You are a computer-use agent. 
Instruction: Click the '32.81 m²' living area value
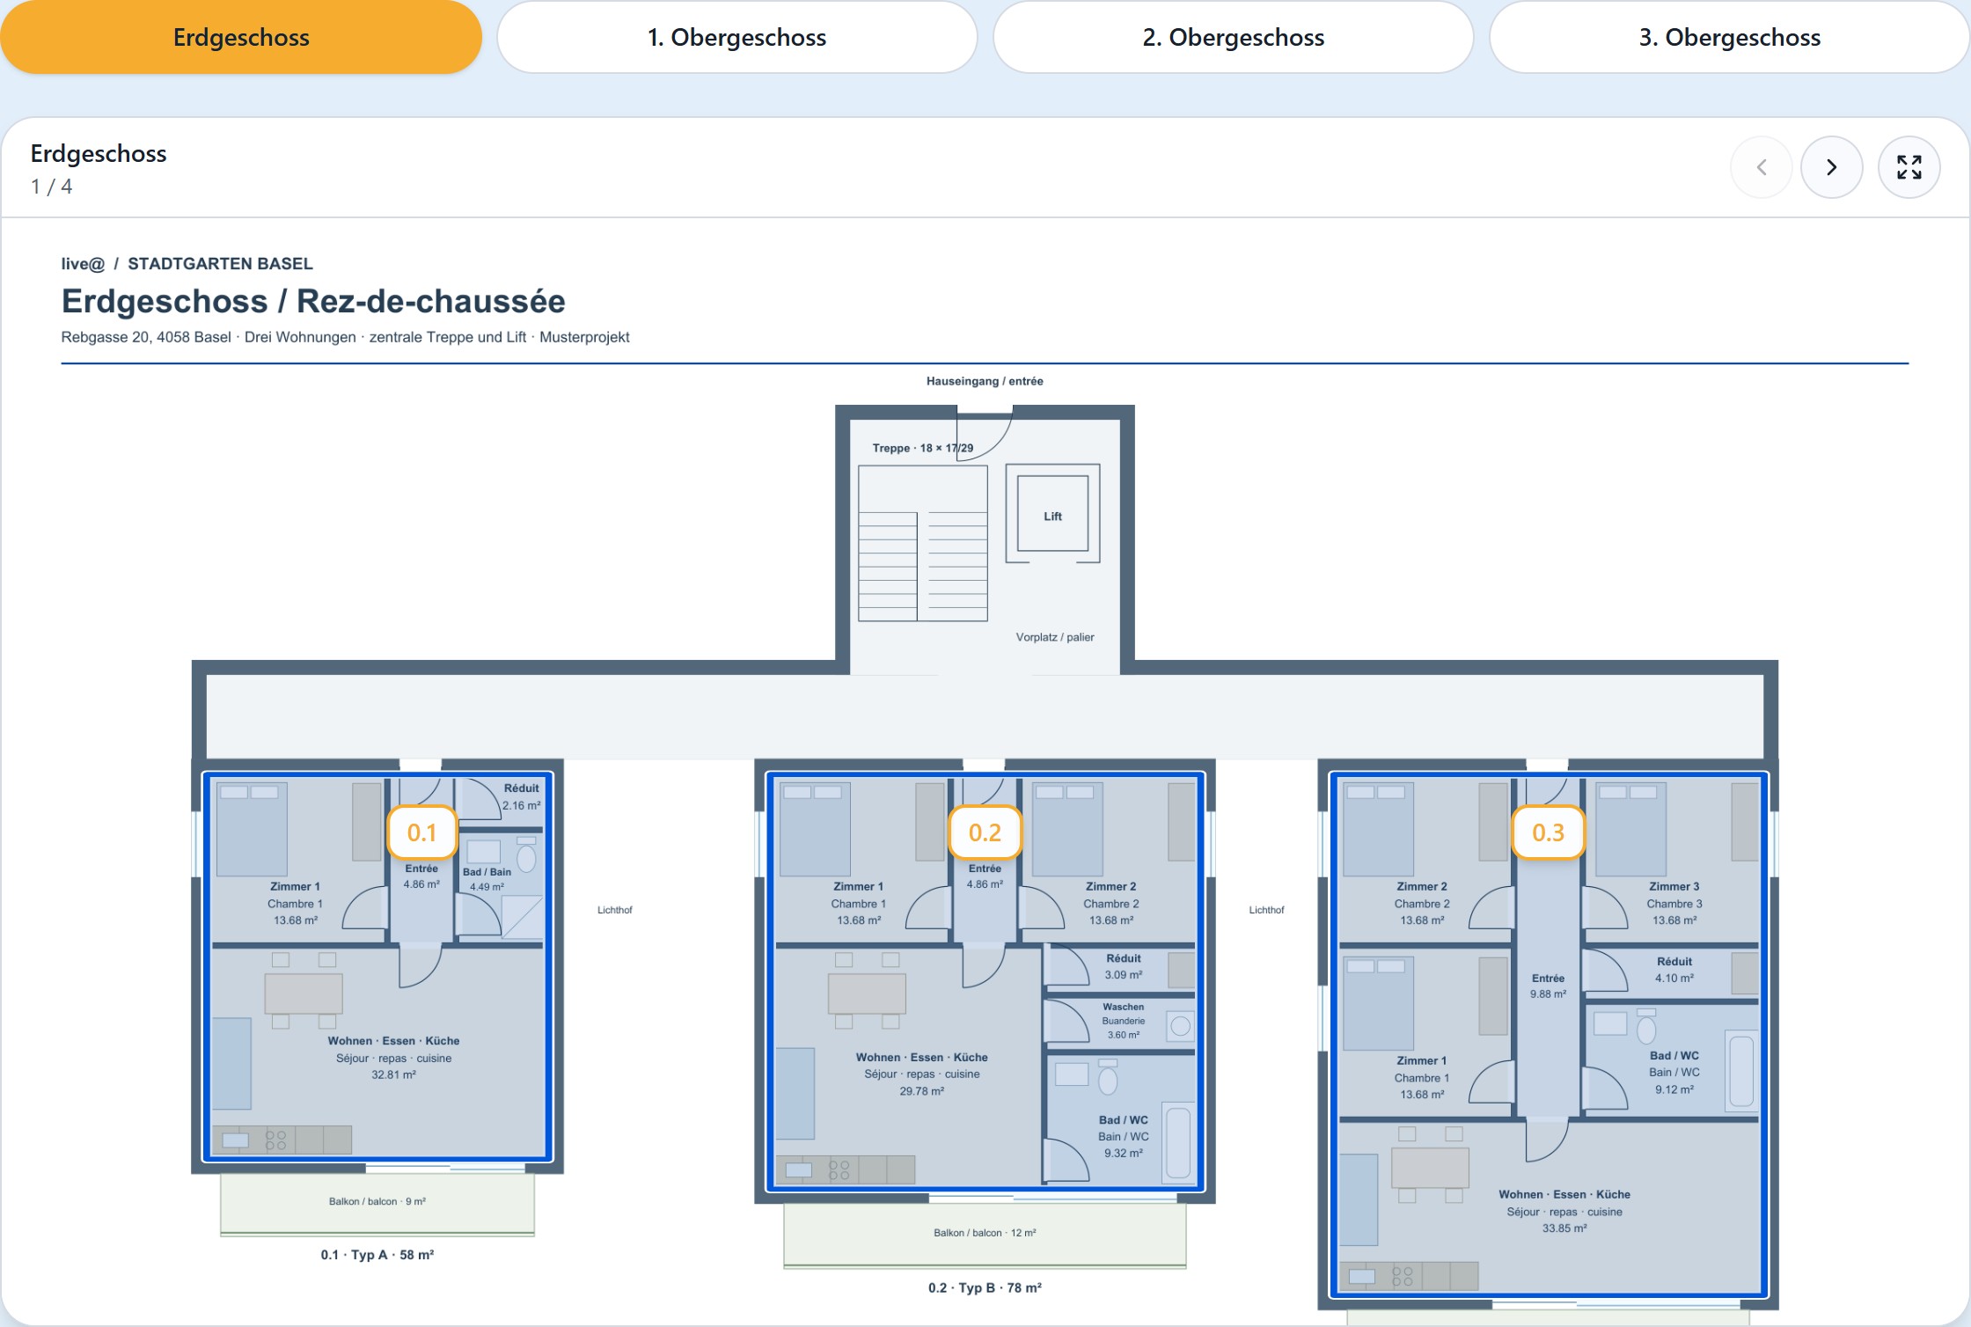click(x=393, y=1074)
